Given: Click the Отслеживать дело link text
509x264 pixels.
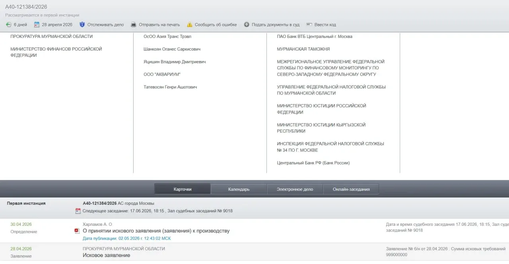Looking at the screenshot, I should [x=106, y=25].
